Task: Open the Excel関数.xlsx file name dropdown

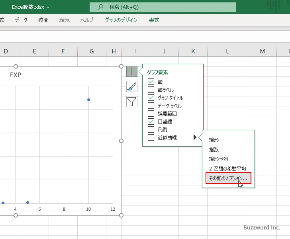Action: click(x=48, y=7)
